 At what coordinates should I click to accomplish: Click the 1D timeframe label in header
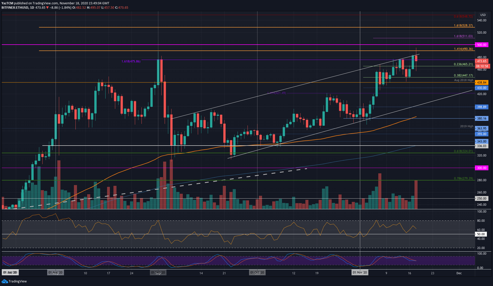[x=32, y=8]
